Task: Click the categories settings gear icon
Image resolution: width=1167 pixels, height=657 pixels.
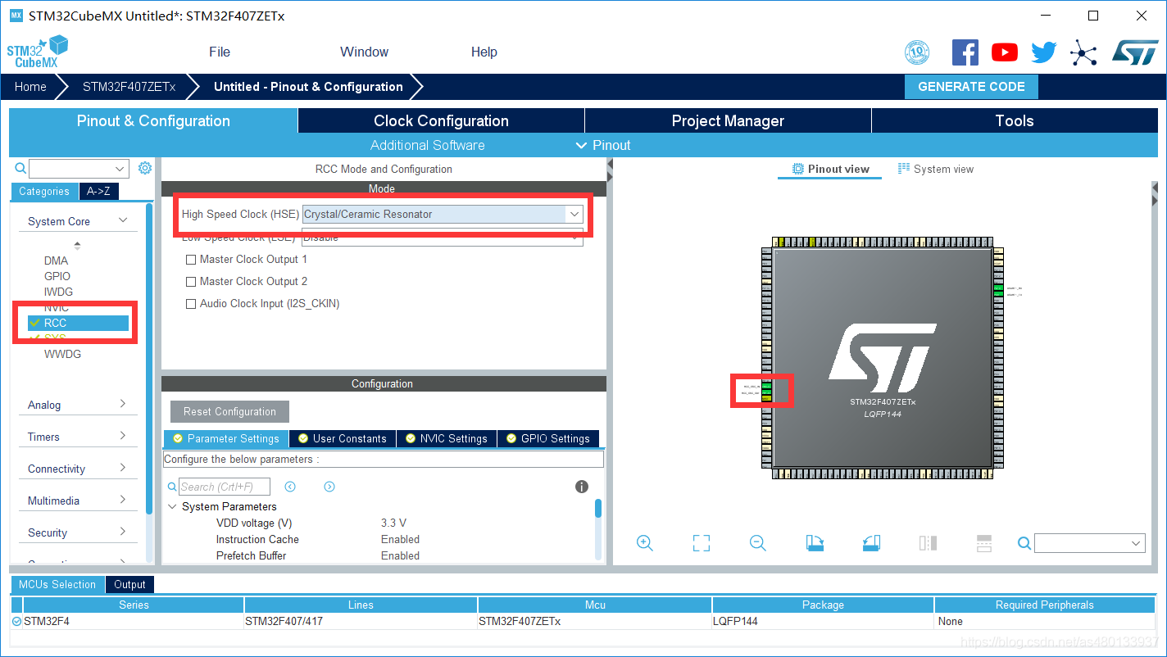Action: click(145, 168)
